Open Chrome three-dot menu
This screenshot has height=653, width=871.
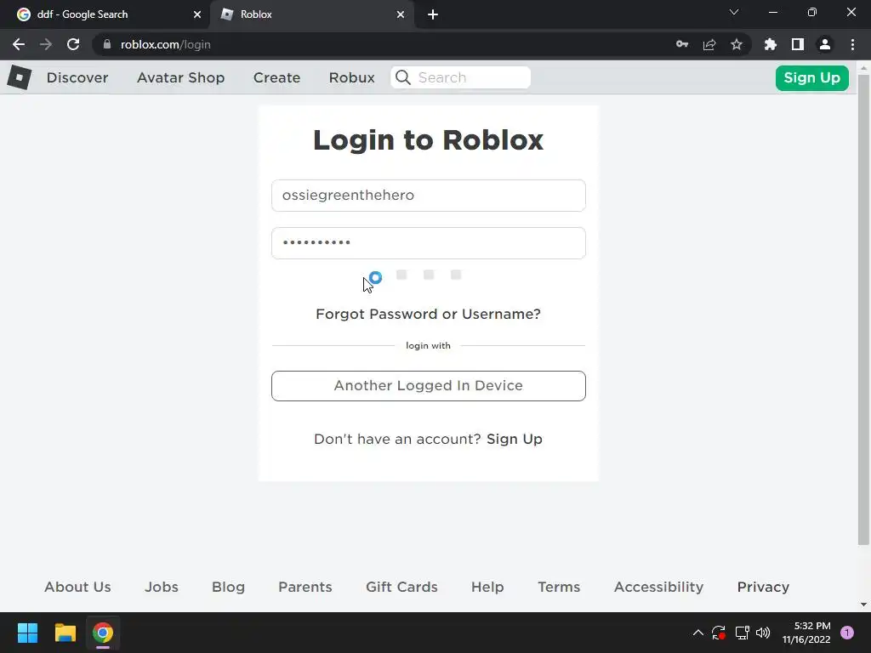(x=852, y=44)
